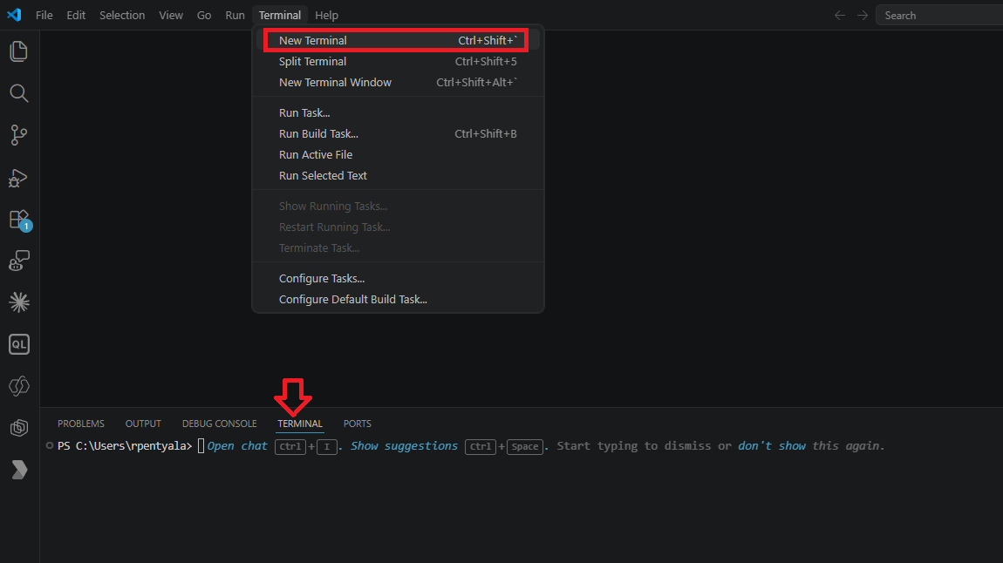Screen dimensions: 1003x563
Task: Switch to the PROBLEMS panel tab
Action: pos(80,424)
